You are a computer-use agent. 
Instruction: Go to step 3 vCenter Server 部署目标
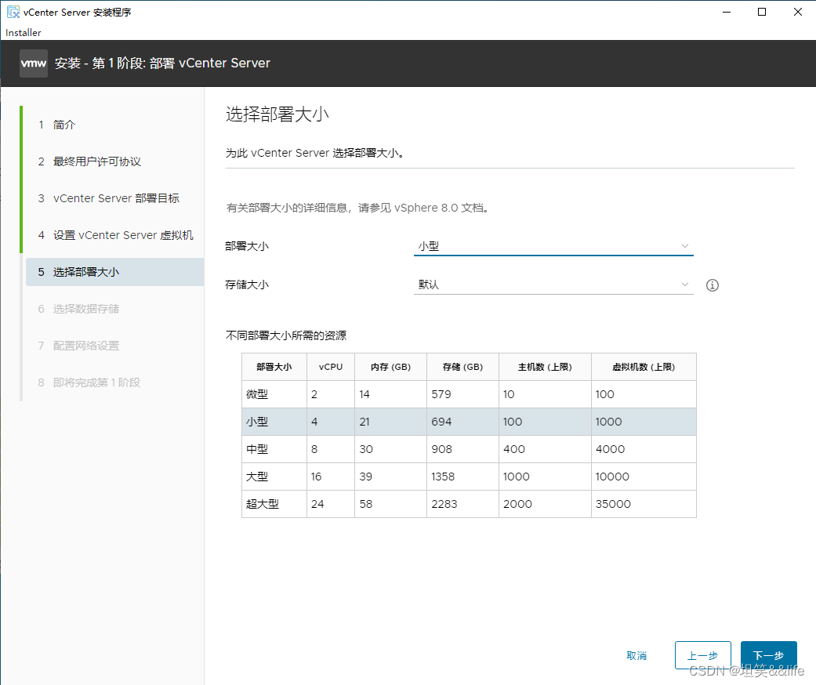pyautogui.click(x=108, y=198)
